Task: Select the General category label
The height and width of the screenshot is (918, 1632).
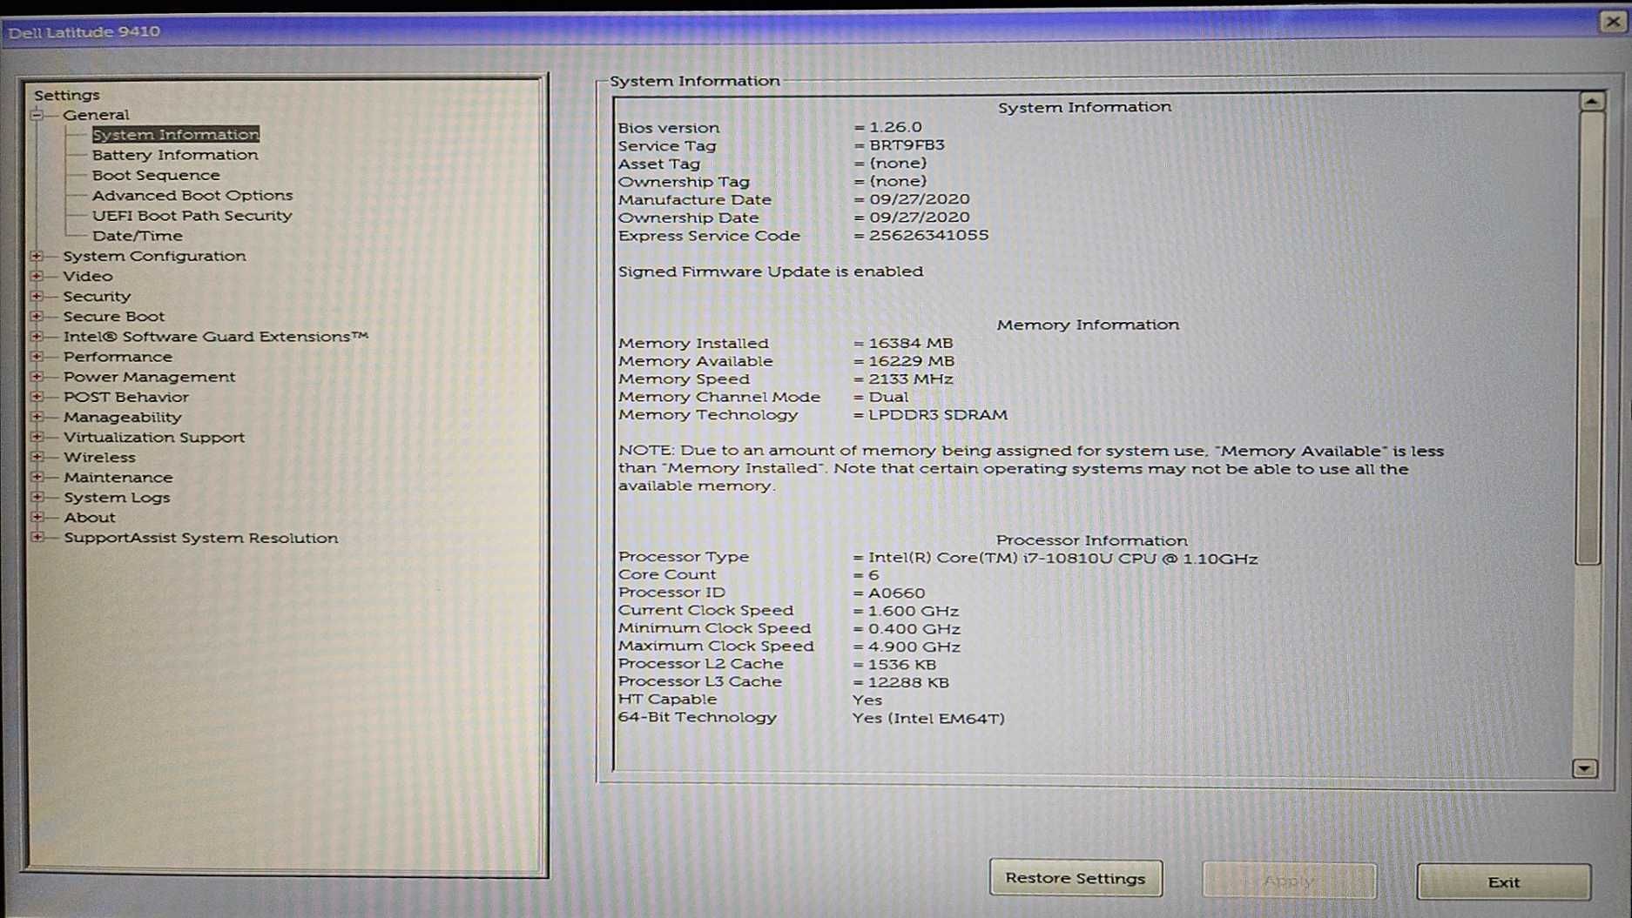Action: (96, 115)
